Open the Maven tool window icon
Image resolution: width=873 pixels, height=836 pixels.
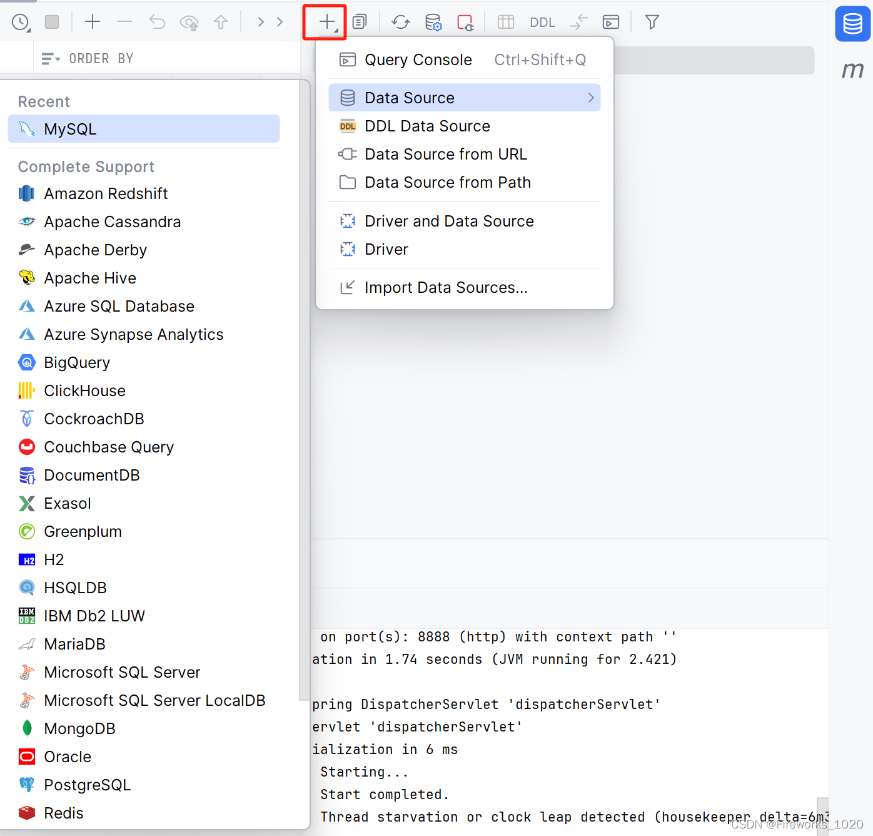[x=853, y=69]
